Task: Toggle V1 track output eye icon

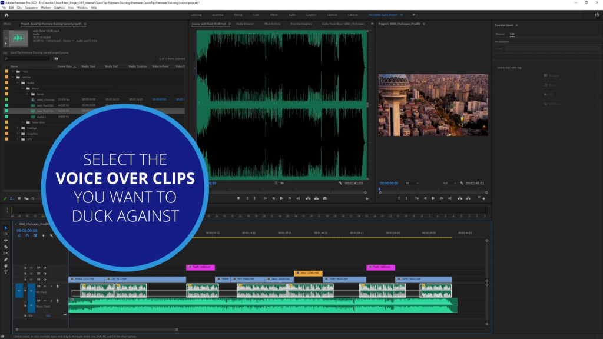Action: click(45, 279)
